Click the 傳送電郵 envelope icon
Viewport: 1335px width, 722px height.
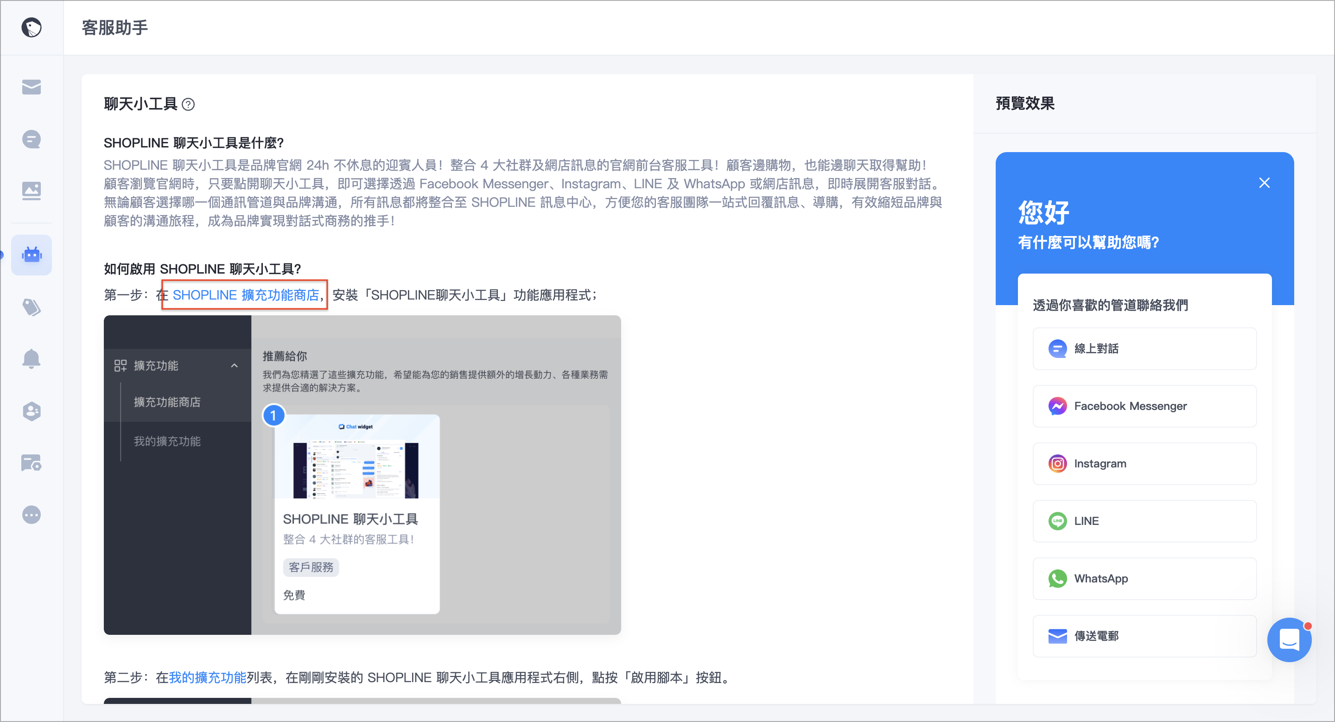pos(1057,636)
